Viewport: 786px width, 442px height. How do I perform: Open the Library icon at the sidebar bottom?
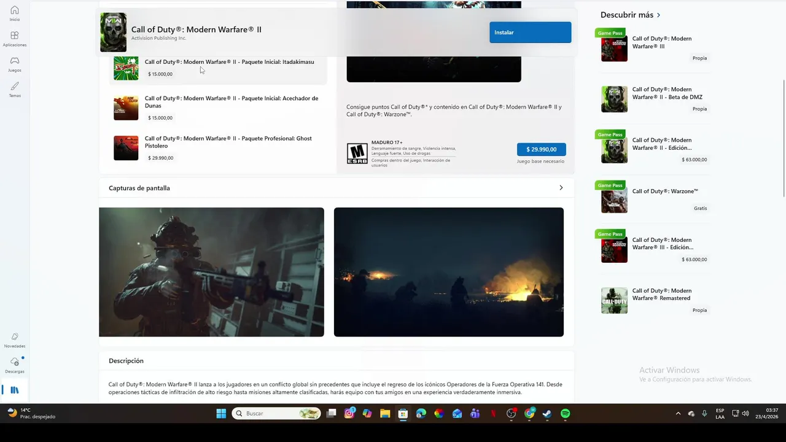tap(15, 390)
